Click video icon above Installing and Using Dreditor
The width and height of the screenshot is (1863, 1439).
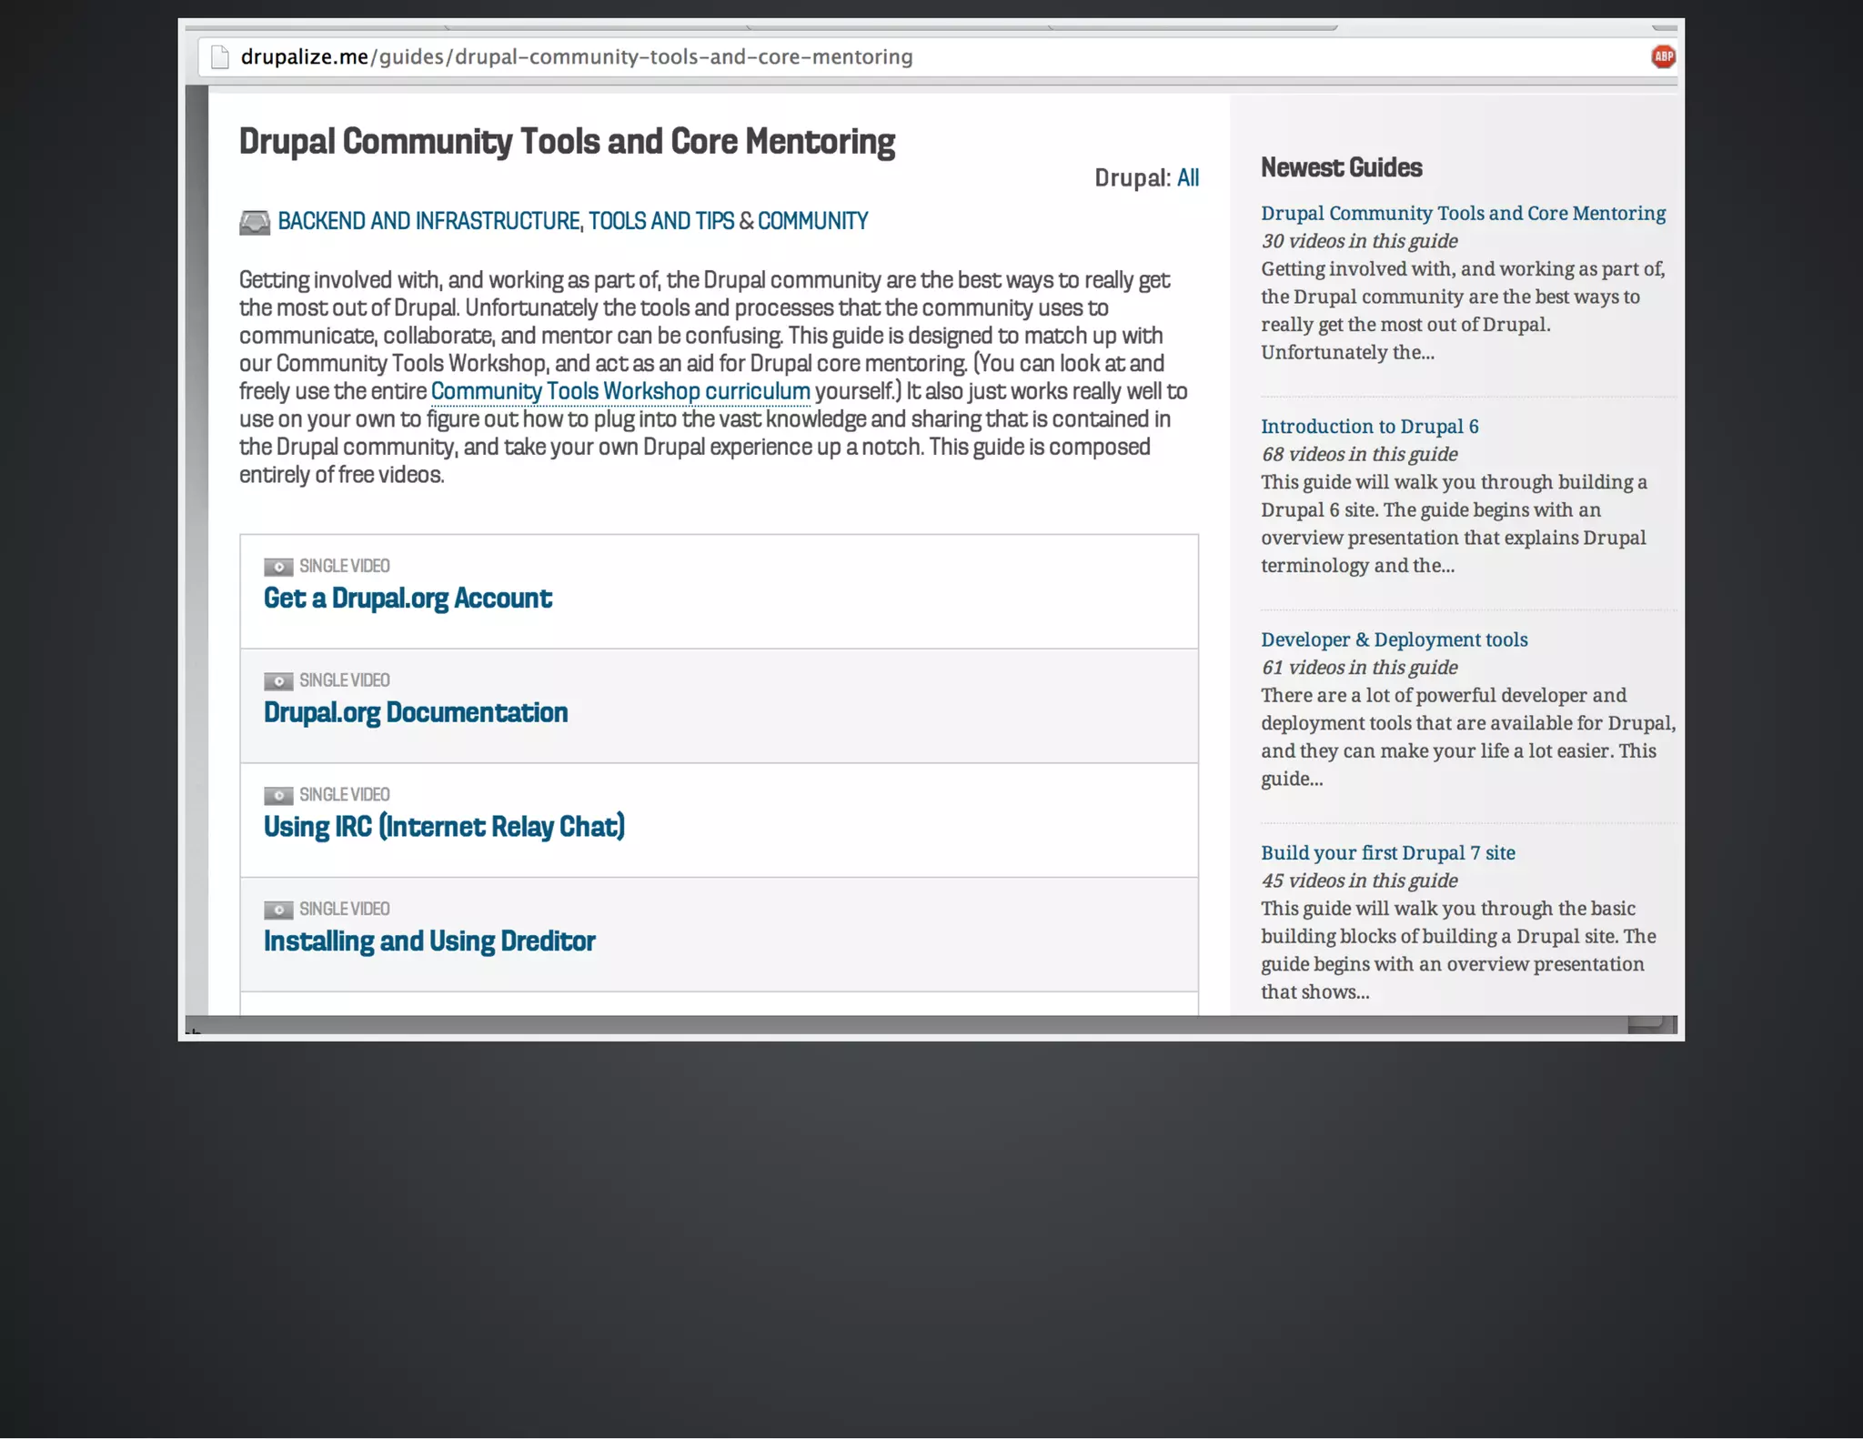[x=278, y=910]
